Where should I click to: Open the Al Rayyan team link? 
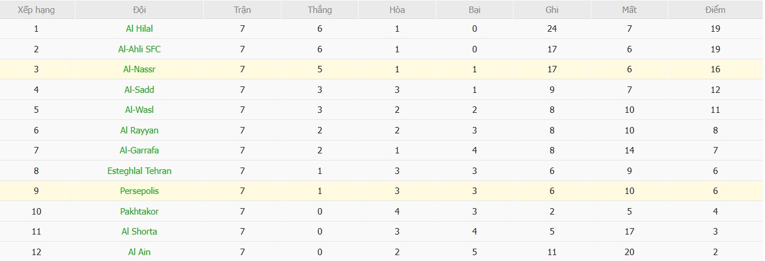pos(140,130)
